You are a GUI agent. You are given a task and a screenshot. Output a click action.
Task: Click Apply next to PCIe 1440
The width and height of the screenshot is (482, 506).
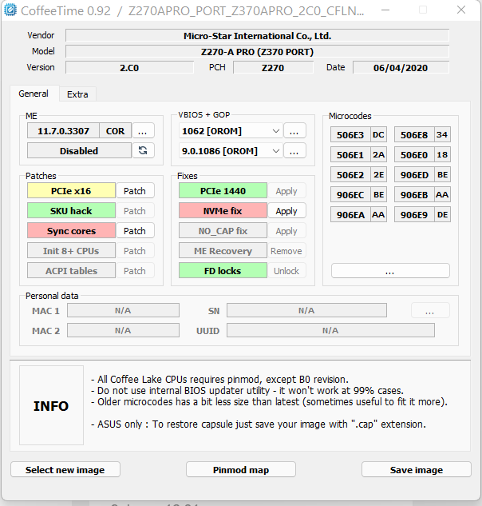point(286,191)
